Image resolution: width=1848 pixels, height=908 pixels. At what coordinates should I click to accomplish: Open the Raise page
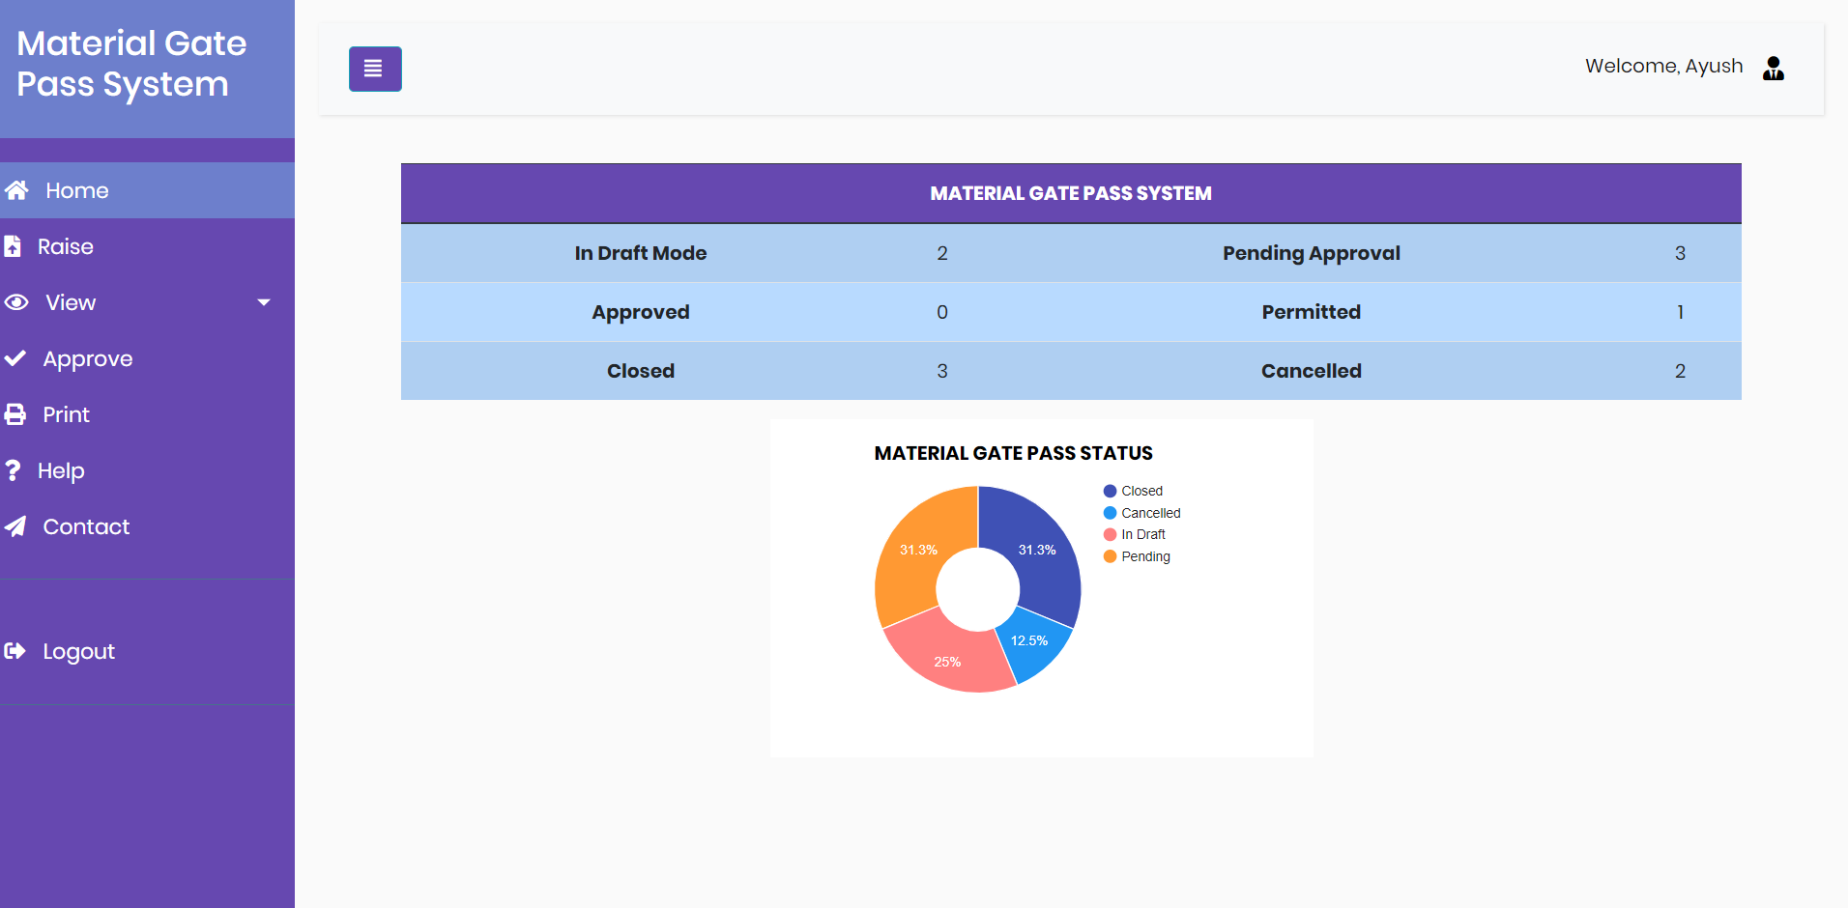[x=68, y=246]
